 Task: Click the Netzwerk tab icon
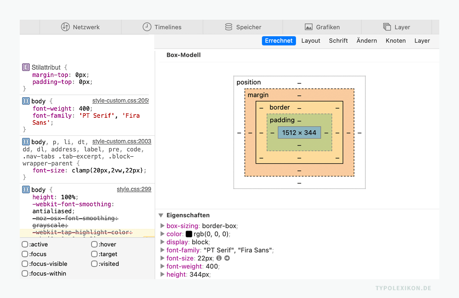pos(65,27)
